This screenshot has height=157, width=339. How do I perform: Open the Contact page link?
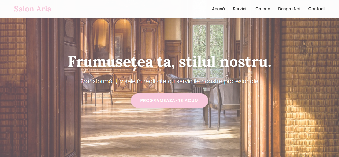(316, 9)
